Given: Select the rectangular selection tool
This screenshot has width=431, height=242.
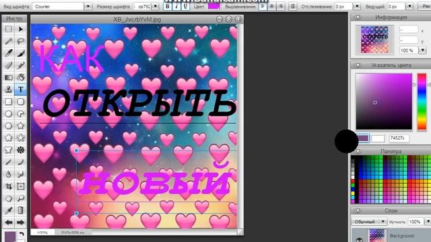Looking at the screenshot, I should (9, 29).
